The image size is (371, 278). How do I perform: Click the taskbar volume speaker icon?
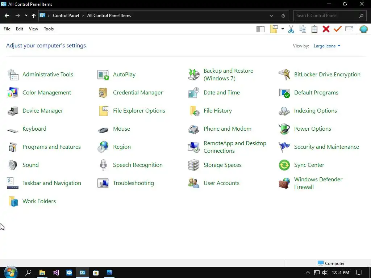325,273
